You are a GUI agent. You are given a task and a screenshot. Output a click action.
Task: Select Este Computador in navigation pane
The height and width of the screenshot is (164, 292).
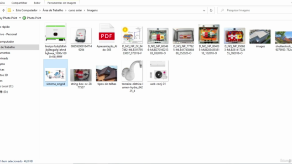7,41
